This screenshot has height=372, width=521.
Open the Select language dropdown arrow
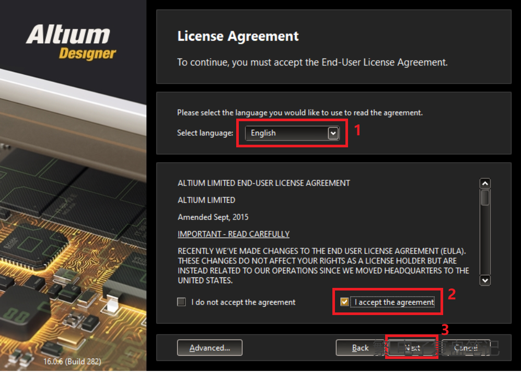(333, 134)
